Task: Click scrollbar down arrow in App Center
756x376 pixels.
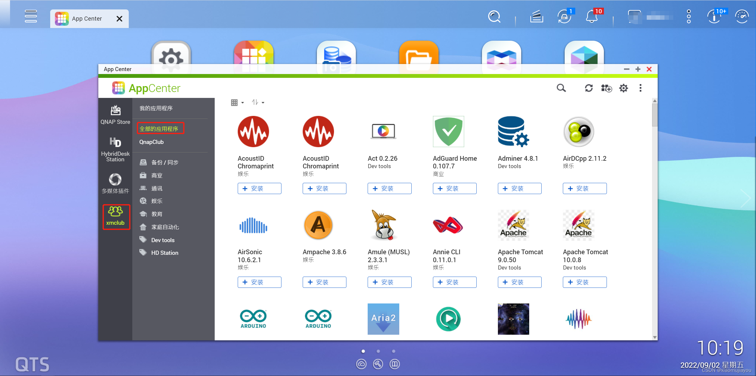Action: tap(655, 337)
